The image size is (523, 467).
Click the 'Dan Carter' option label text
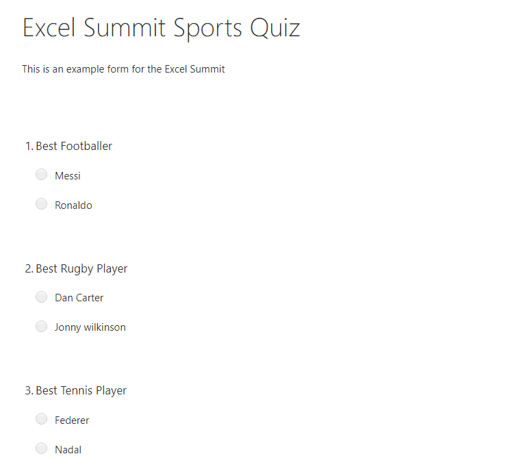click(x=79, y=298)
